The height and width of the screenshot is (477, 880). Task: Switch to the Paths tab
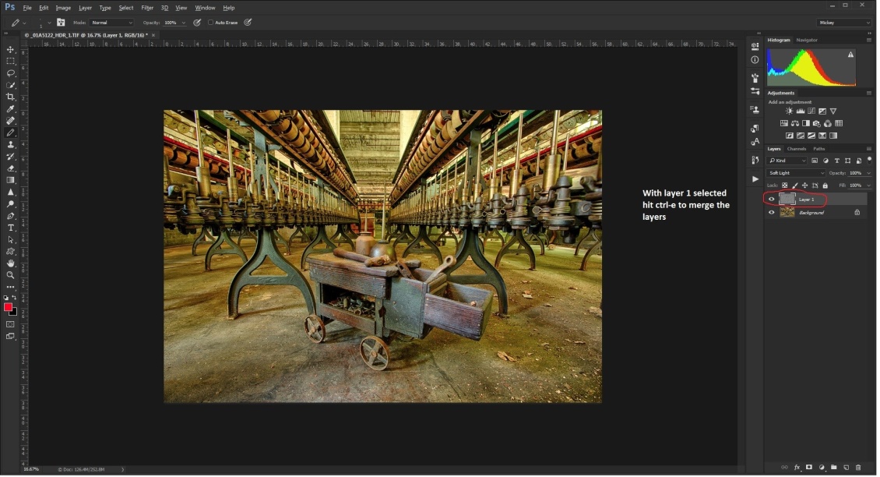(818, 149)
